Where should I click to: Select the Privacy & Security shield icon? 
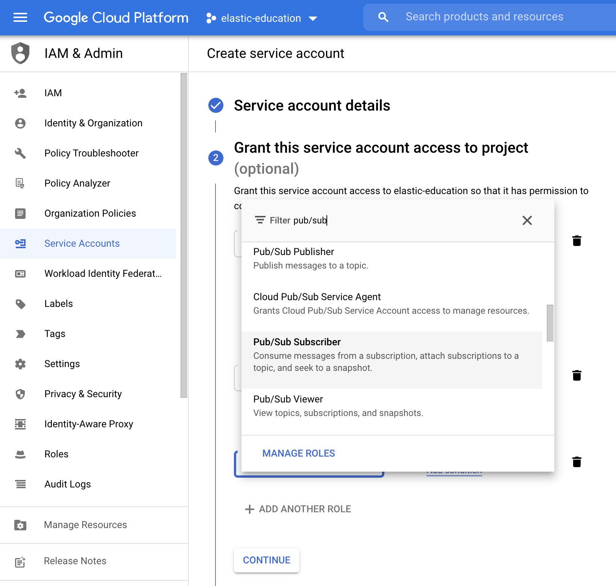(x=20, y=394)
